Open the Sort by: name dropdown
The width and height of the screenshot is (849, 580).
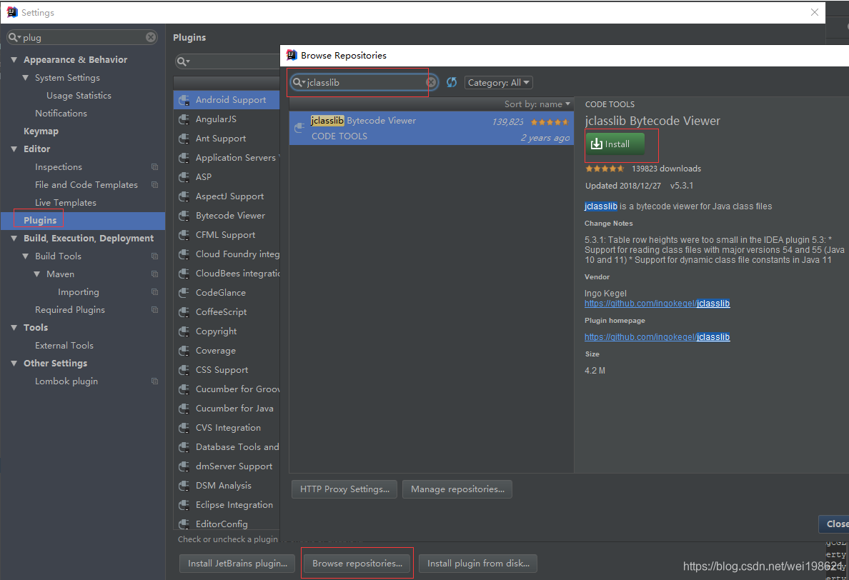pos(537,104)
